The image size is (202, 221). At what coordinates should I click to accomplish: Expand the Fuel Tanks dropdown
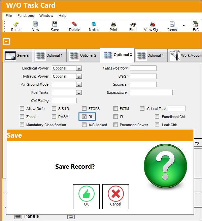[x=79, y=92]
